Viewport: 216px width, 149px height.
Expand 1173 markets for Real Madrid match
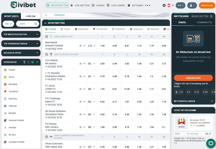[x=92, y=46]
